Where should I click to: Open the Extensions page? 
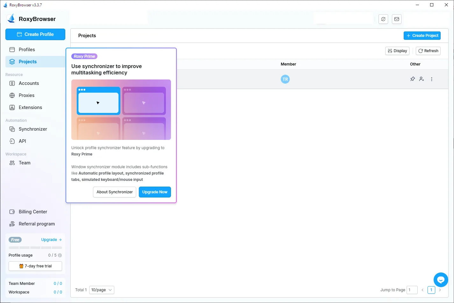[35, 107]
